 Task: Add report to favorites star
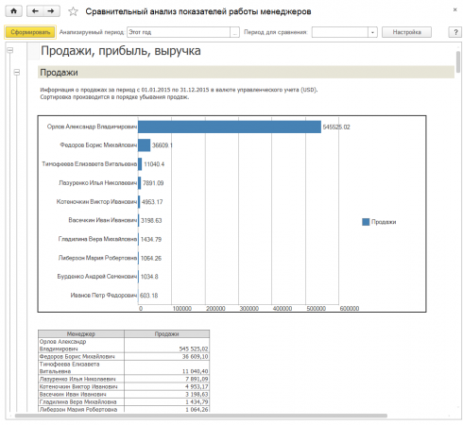[73, 11]
